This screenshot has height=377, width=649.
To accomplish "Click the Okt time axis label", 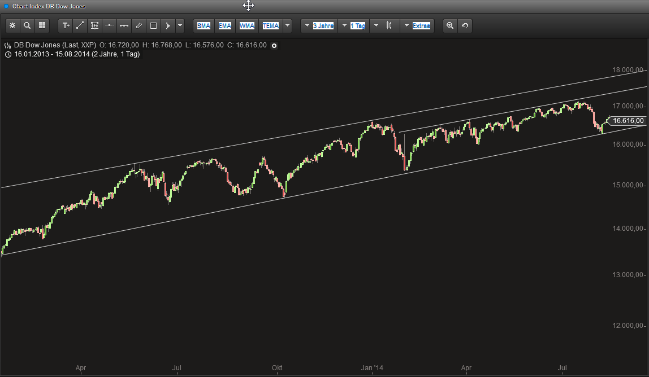I will pos(277,367).
